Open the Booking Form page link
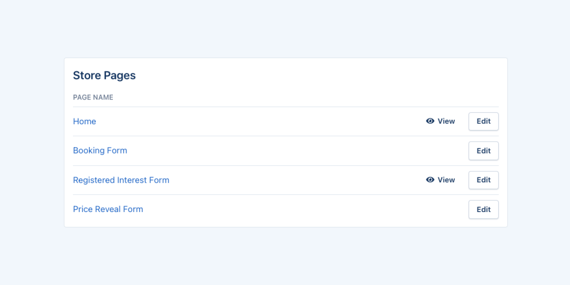This screenshot has height=285, width=570. (100, 150)
